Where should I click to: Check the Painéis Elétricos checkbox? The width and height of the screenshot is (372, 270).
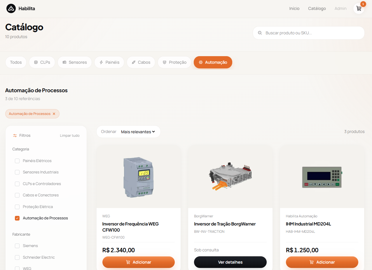pyautogui.click(x=17, y=161)
